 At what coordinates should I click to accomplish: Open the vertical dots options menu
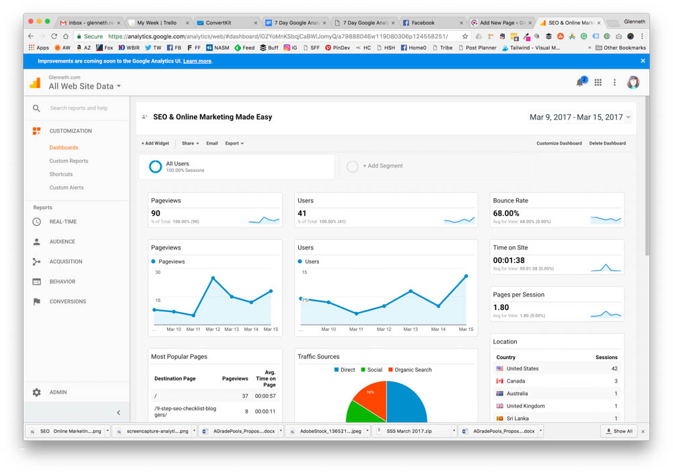click(614, 82)
